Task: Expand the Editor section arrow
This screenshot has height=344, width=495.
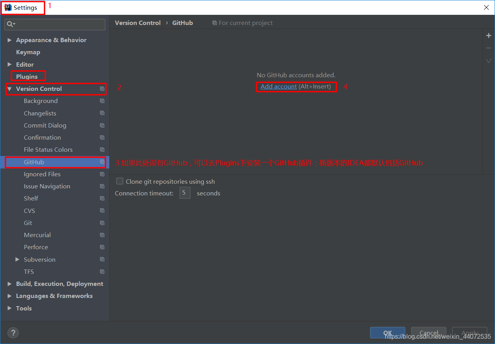Action: coord(9,64)
